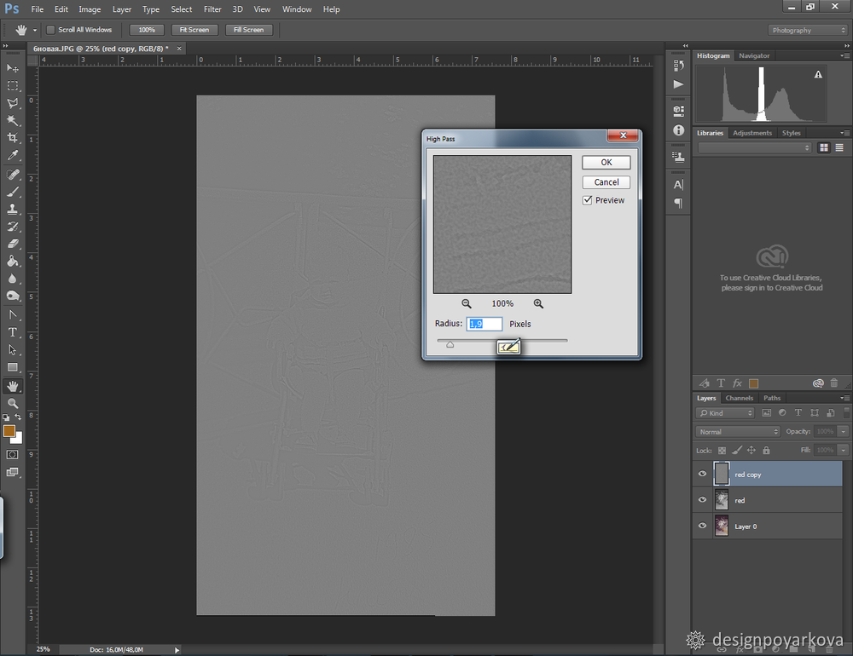
Task: Select the Eyedropper tool
Action: coord(13,155)
